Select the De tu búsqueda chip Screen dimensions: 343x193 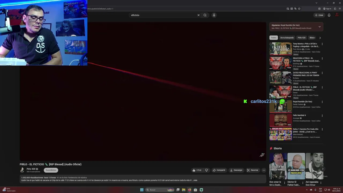pos(287,38)
